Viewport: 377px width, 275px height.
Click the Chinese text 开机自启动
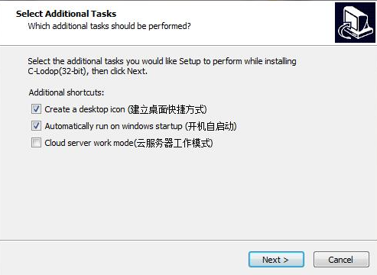pos(210,126)
